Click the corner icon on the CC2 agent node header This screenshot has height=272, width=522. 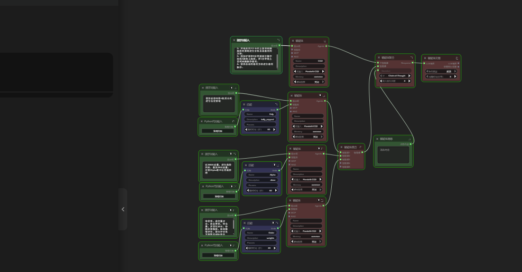point(325,41)
